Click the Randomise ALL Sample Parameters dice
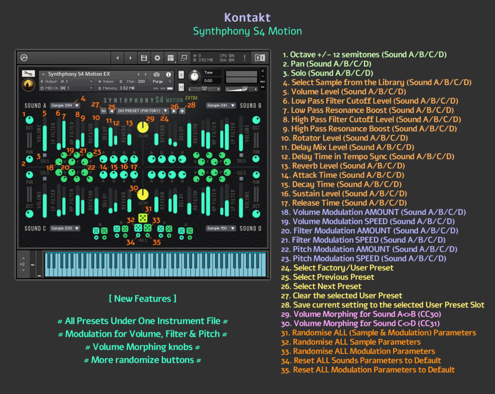 coord(138,227)
